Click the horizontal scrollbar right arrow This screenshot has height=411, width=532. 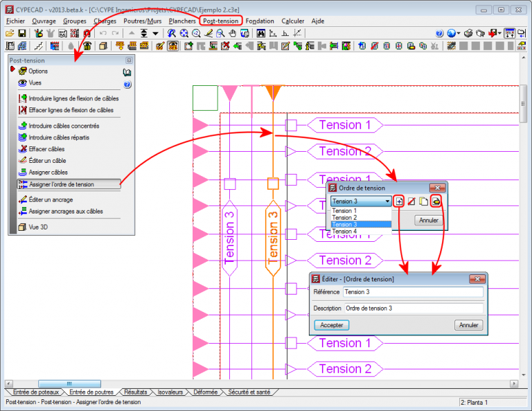click(514, 383)
